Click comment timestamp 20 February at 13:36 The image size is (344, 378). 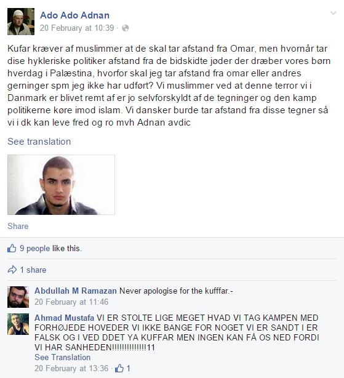click(x=71, y=368)
